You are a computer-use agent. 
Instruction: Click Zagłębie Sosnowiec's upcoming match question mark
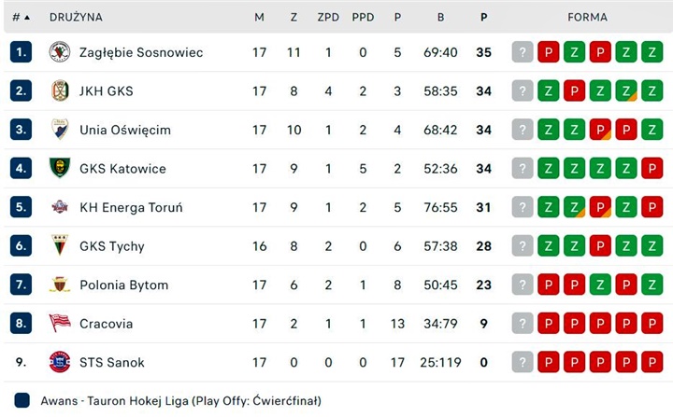pyautogui.click(x=523, y=52)
